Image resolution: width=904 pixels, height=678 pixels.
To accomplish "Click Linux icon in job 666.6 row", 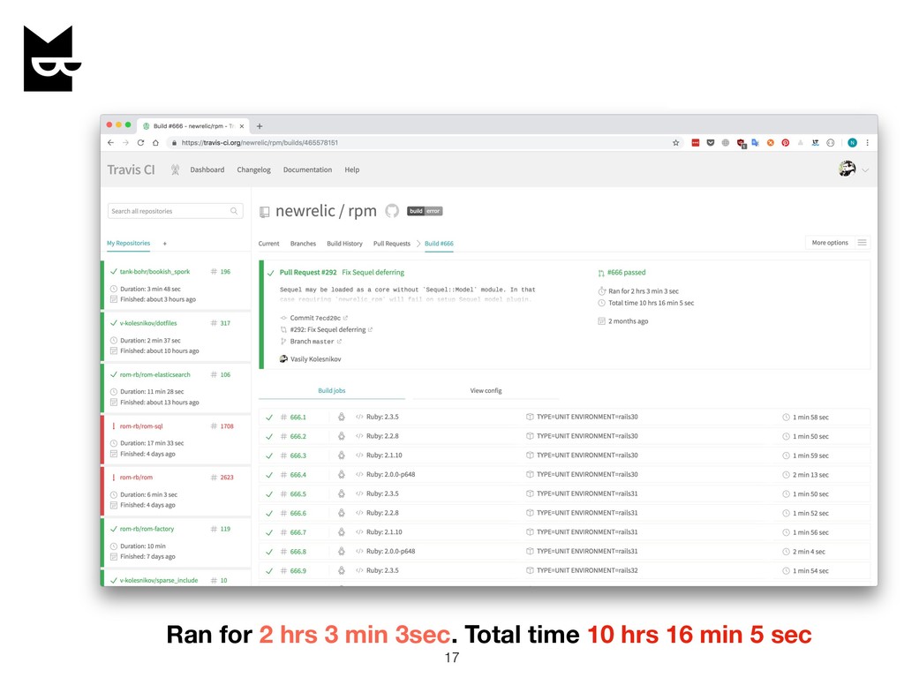I will (342, 513).
